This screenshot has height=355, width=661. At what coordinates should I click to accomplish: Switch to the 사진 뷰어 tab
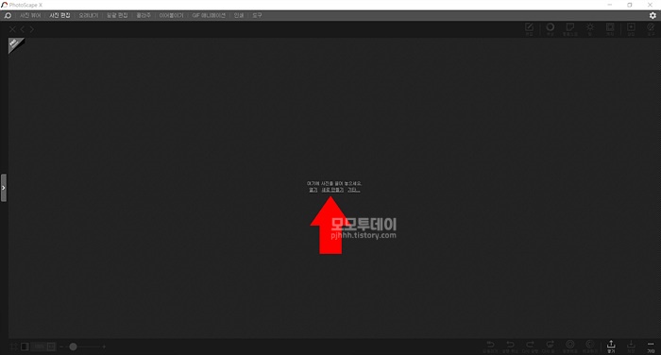click(30, 15)
